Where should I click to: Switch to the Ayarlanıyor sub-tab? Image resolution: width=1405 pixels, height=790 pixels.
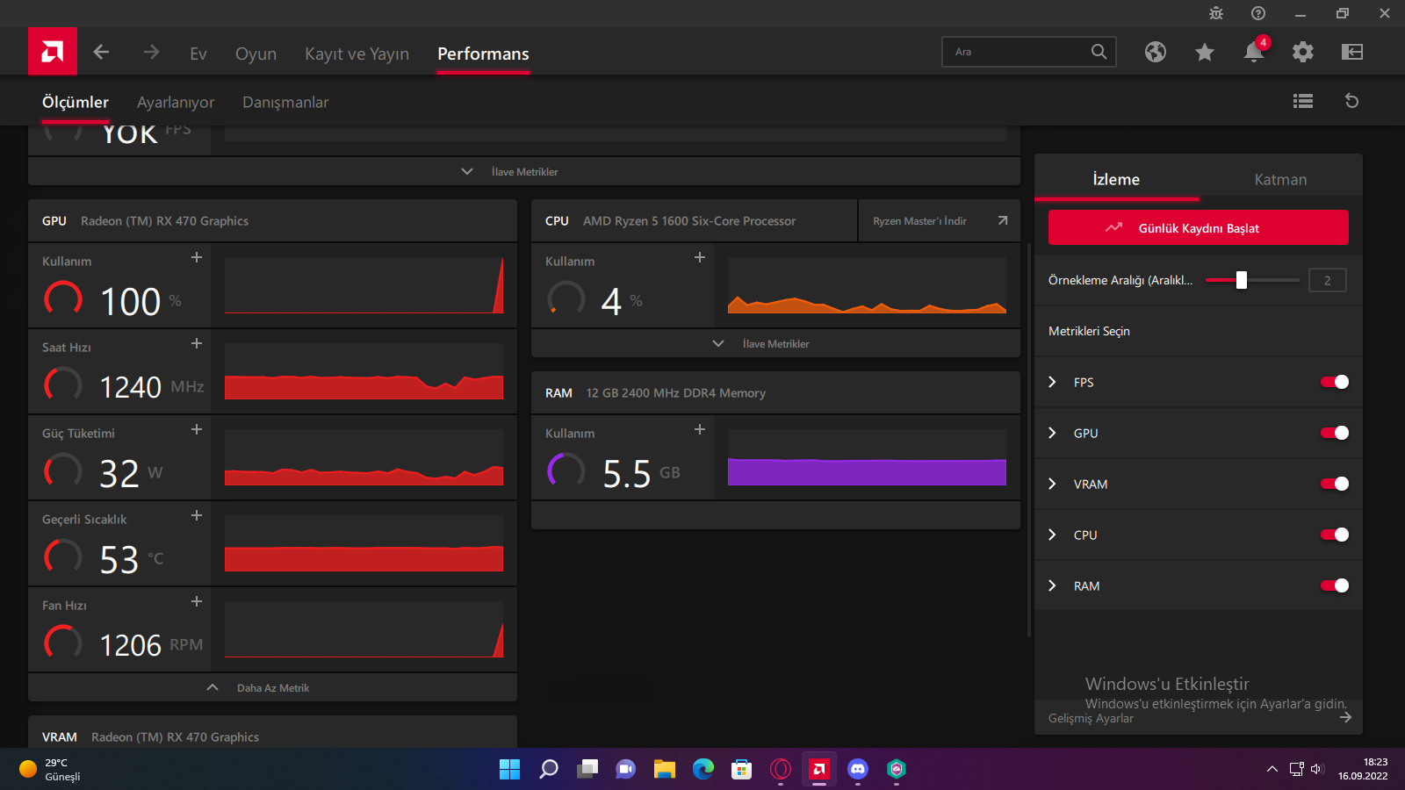176,102
